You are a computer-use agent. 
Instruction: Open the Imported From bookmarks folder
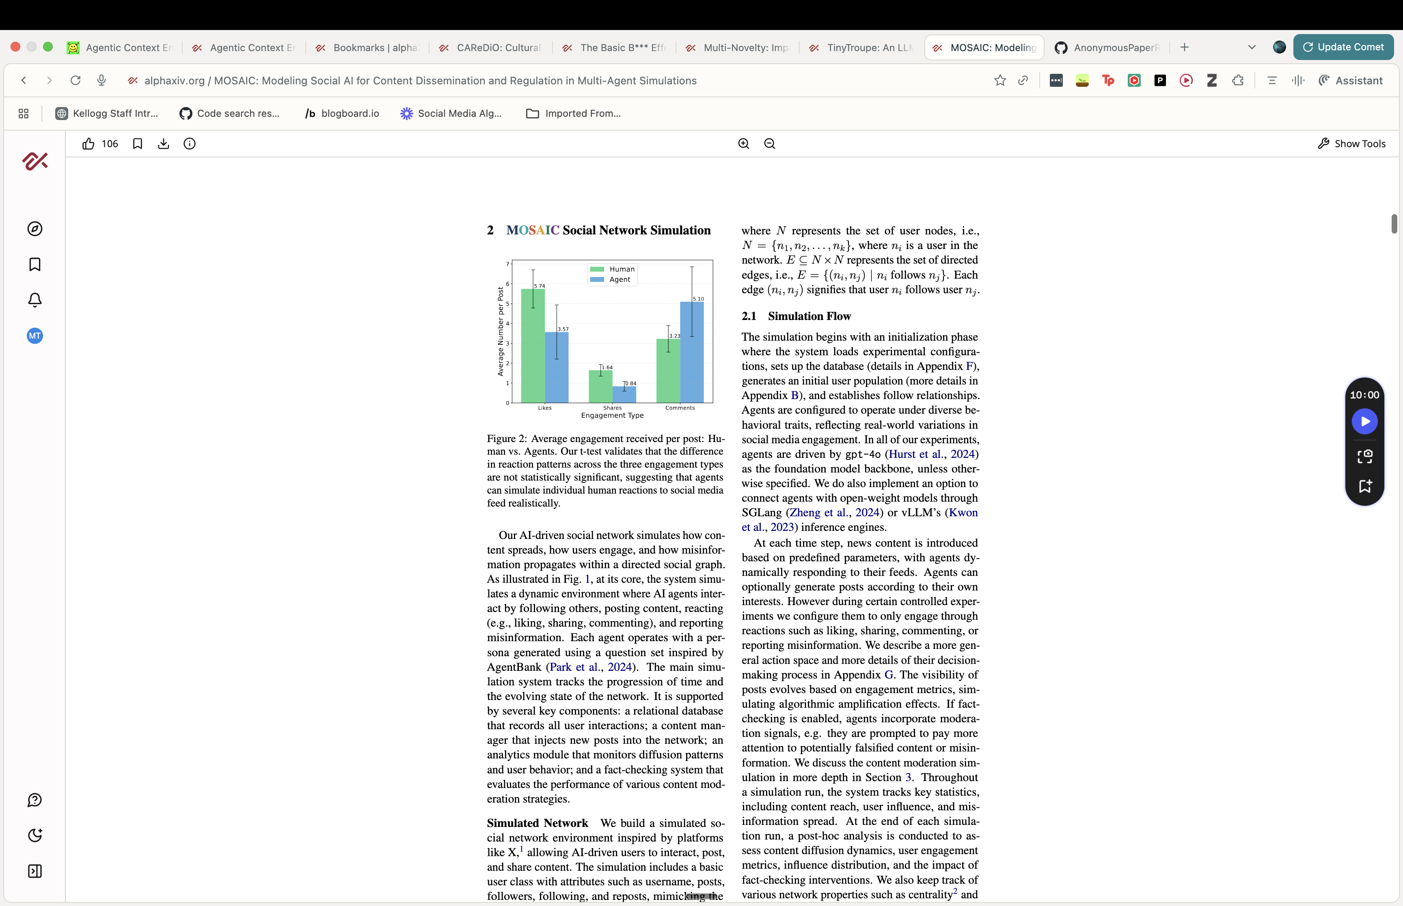tap(574, 114)
